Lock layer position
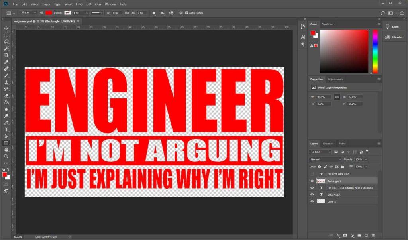 click(331, 167)
